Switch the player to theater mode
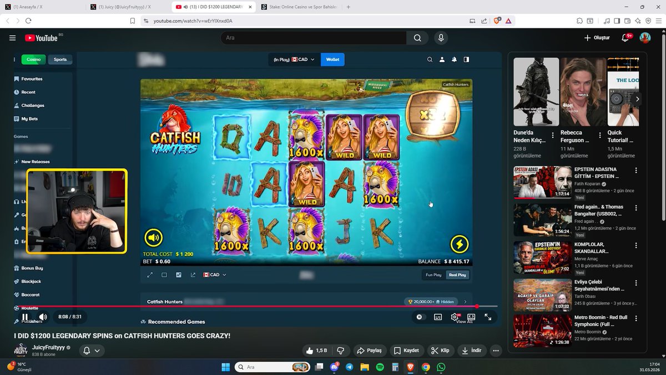 pos(471,317)
